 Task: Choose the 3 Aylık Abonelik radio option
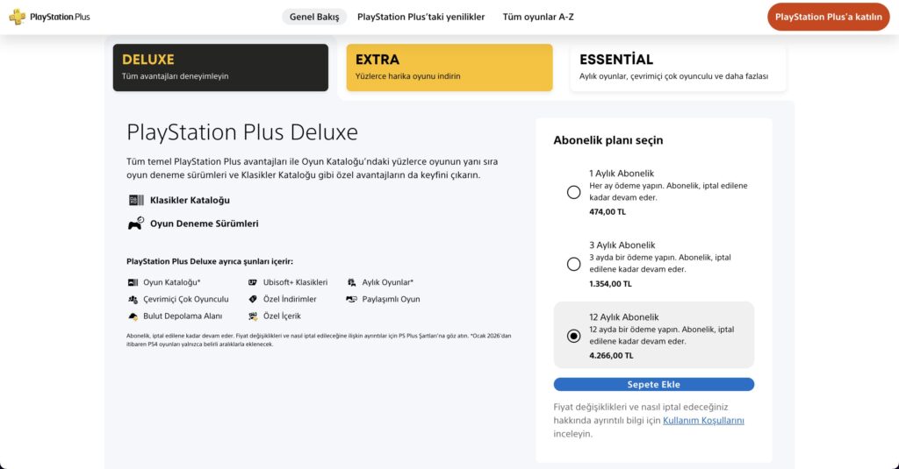tap(573, 264)
